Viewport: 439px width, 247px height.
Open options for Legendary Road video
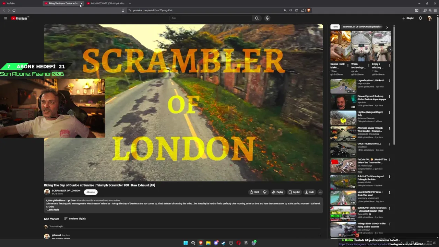pos(389,81)
